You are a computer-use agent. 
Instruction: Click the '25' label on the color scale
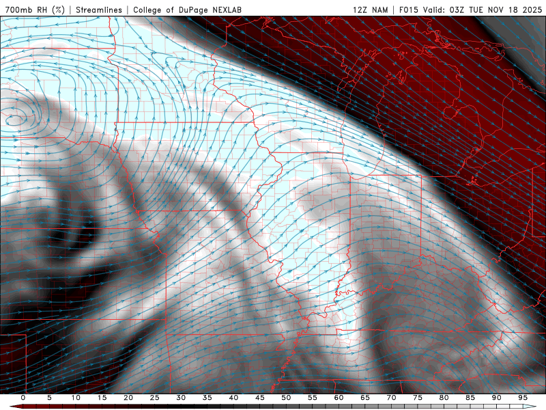coord(155,398)
